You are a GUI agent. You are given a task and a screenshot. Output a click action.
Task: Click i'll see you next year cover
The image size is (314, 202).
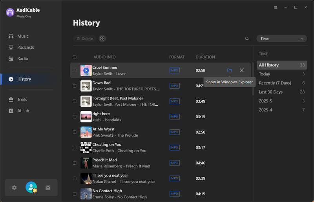click(x=86, y=178)
